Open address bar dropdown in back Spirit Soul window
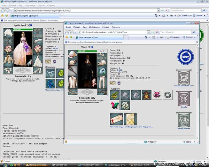 point(158,10)
